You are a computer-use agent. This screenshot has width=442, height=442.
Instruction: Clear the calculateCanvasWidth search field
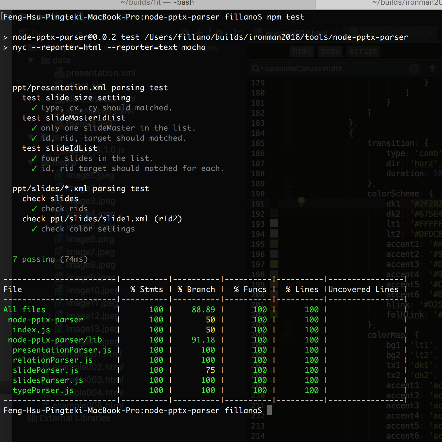tap(414, 69)
